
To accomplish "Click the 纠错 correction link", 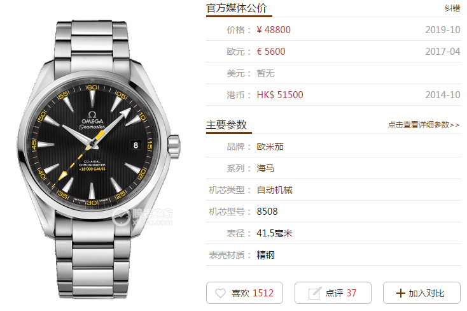I will [452, 8].
